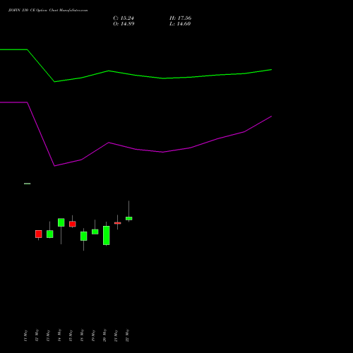Select the thin red candlestick for 21 May

[118, 223]
